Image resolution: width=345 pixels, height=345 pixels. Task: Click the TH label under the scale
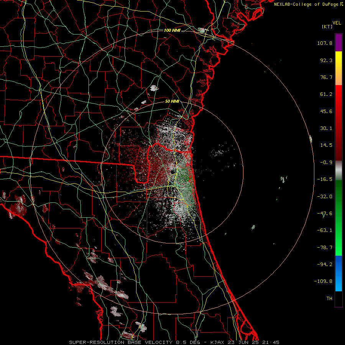[x=329, y=299]
